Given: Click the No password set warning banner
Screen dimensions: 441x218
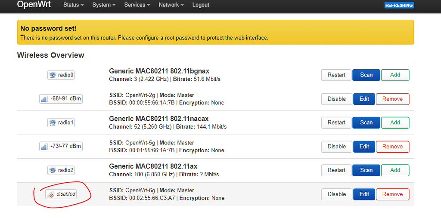Looking at the screenshot, I should coord(215,32).
